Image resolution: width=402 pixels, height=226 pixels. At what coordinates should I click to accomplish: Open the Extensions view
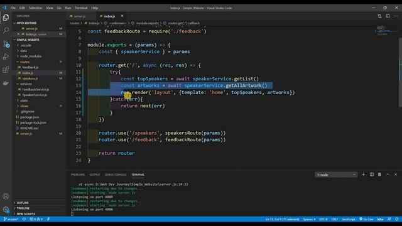[x=6, y=70]
